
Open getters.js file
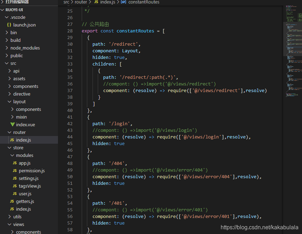click(25, 201)
